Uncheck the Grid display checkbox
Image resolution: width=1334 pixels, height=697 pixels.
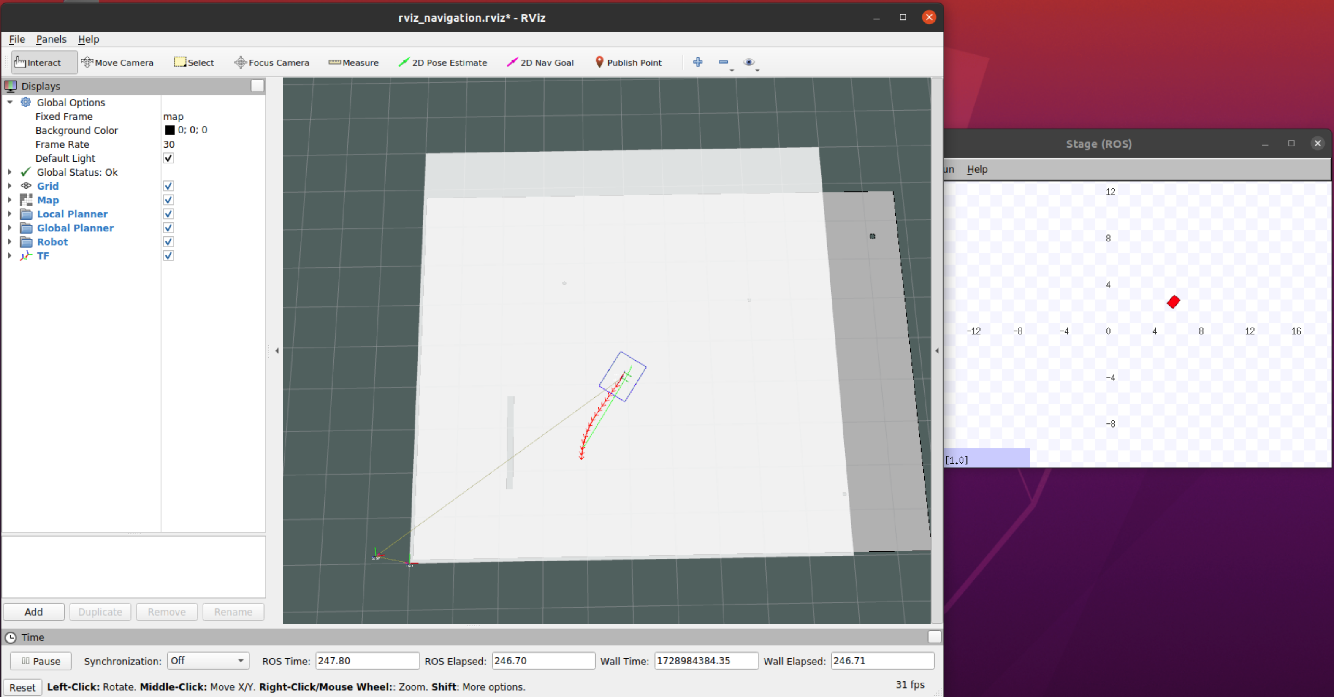click(168, 186)
